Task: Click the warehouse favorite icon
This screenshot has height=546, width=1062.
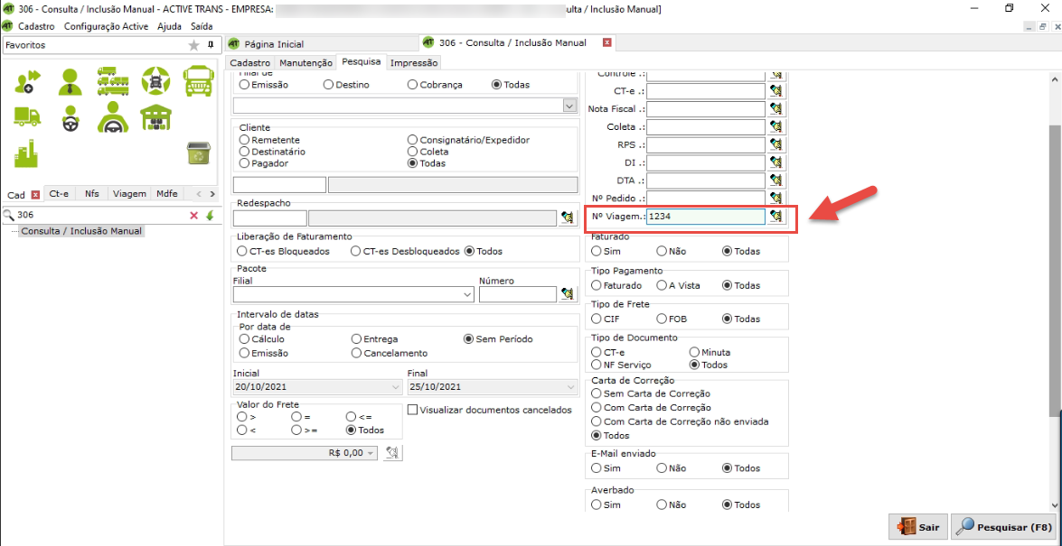Action: click(x=155, y=117)
